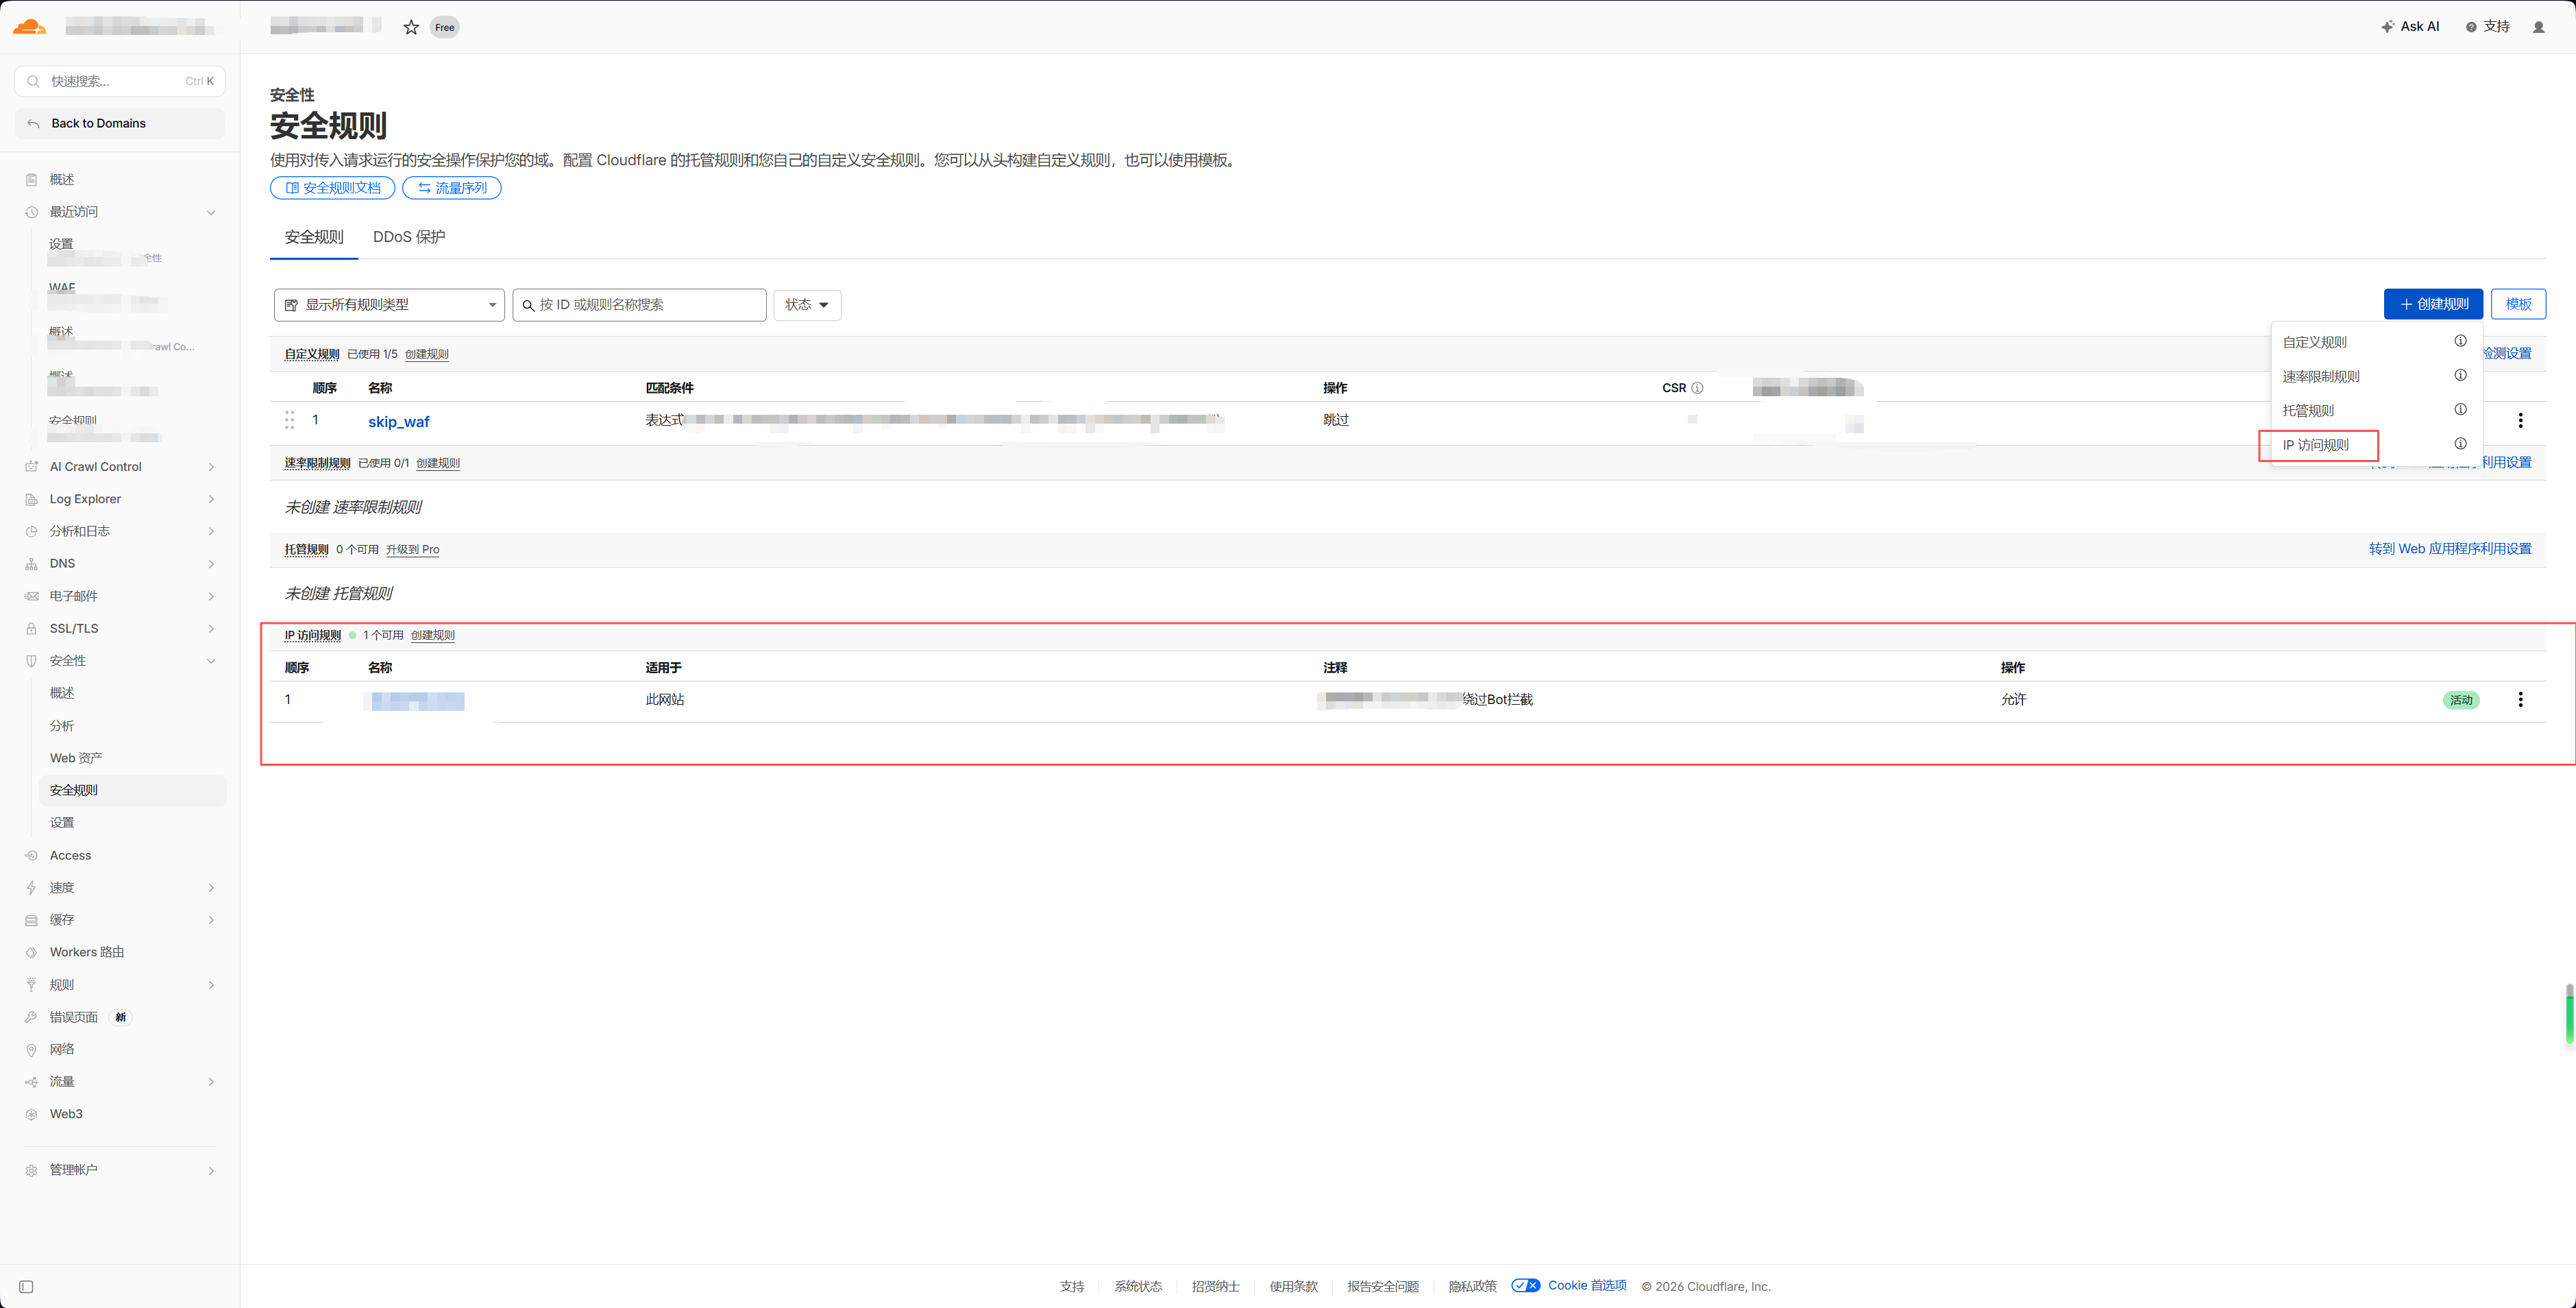Screen dimensions: 2576x1308
Task: Click info icon next to CSR header
Action: [1697, 388]
